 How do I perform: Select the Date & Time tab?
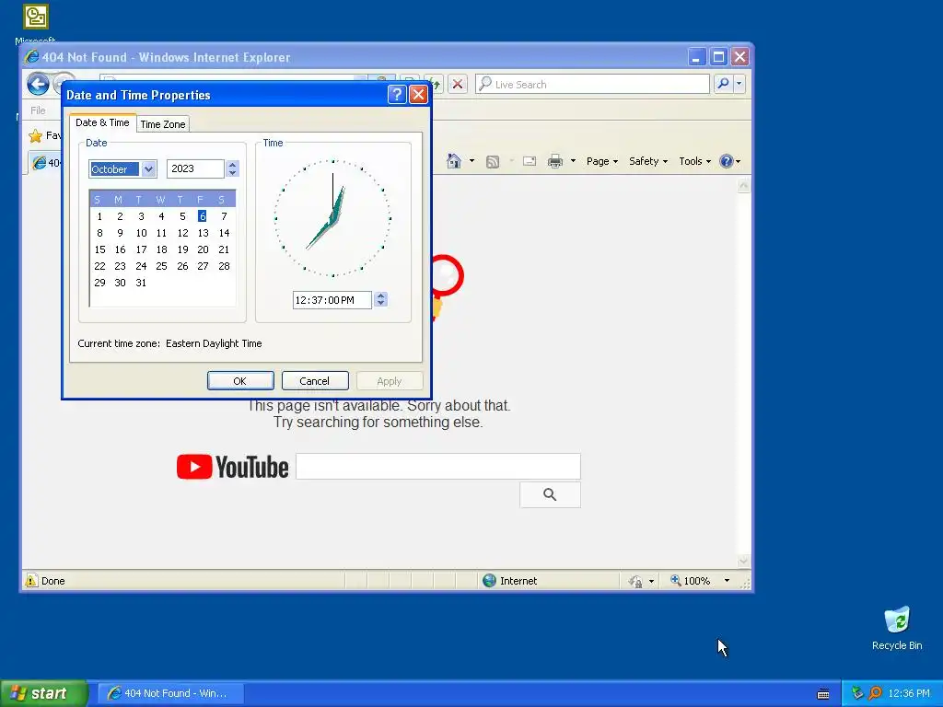coord(102,122)
